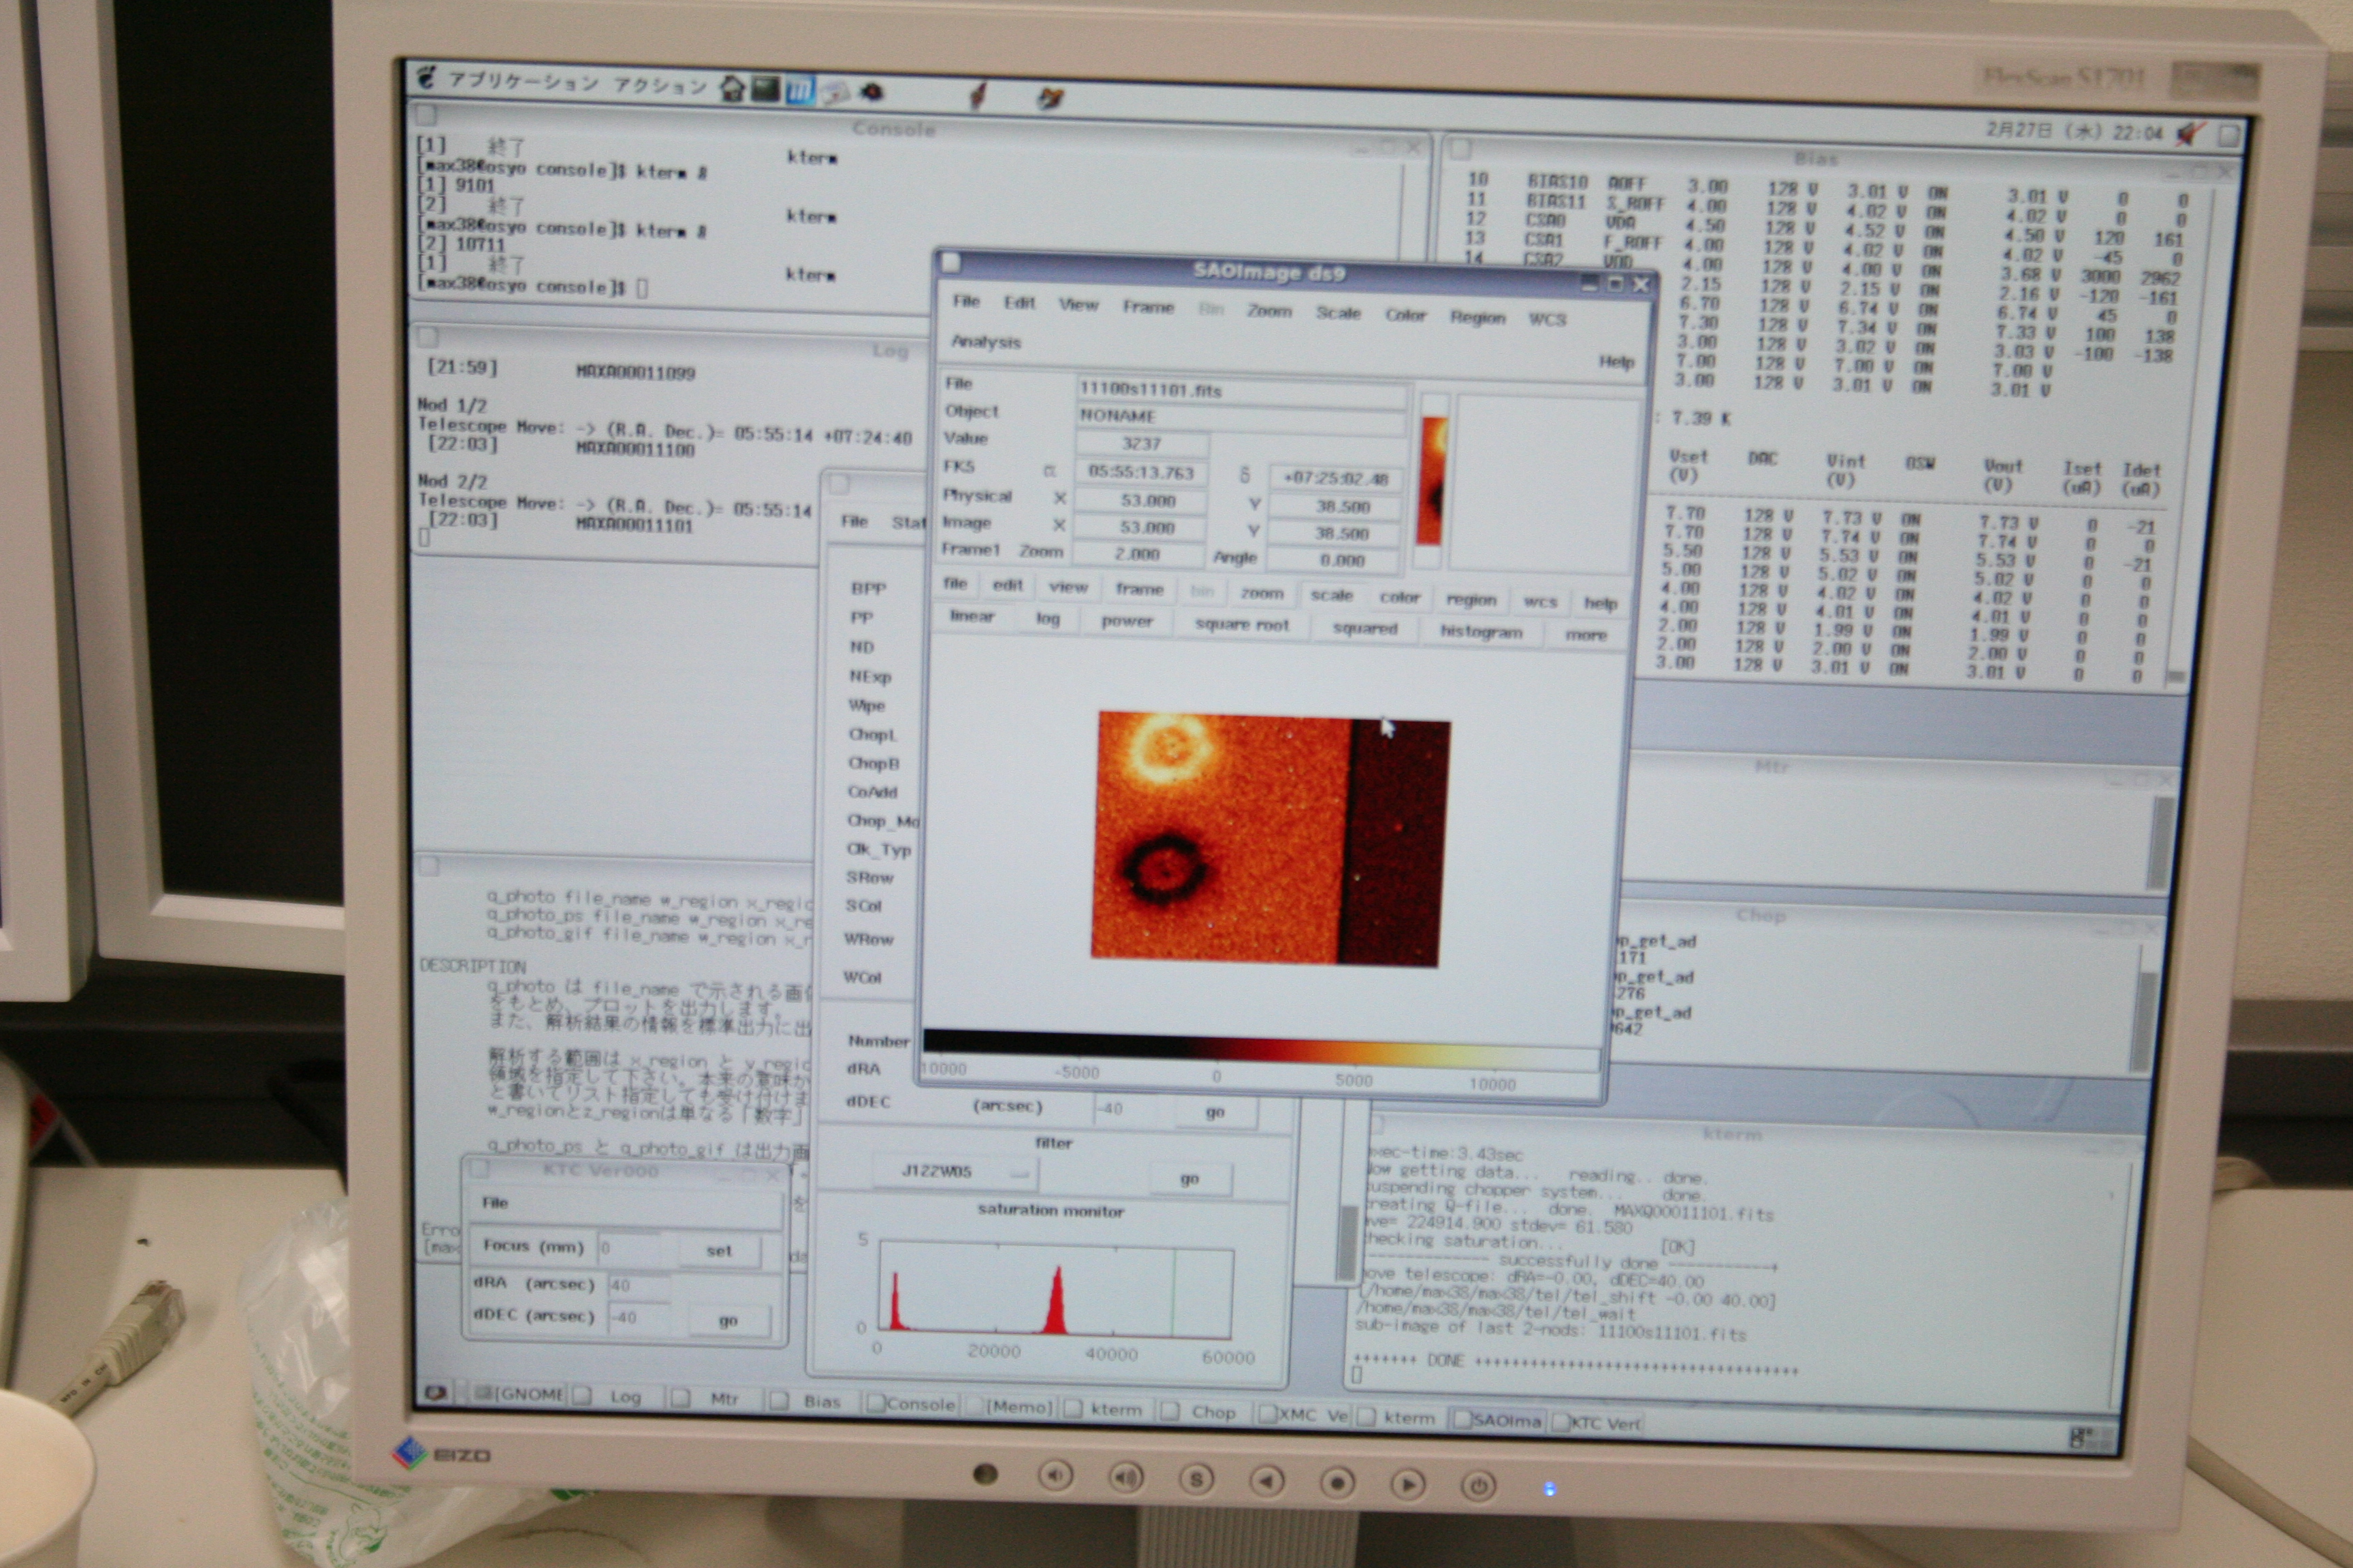Screen dimensions: 2353x1568
Task: Click 'set' beside Focus (mm) field
Action: 718,1250
